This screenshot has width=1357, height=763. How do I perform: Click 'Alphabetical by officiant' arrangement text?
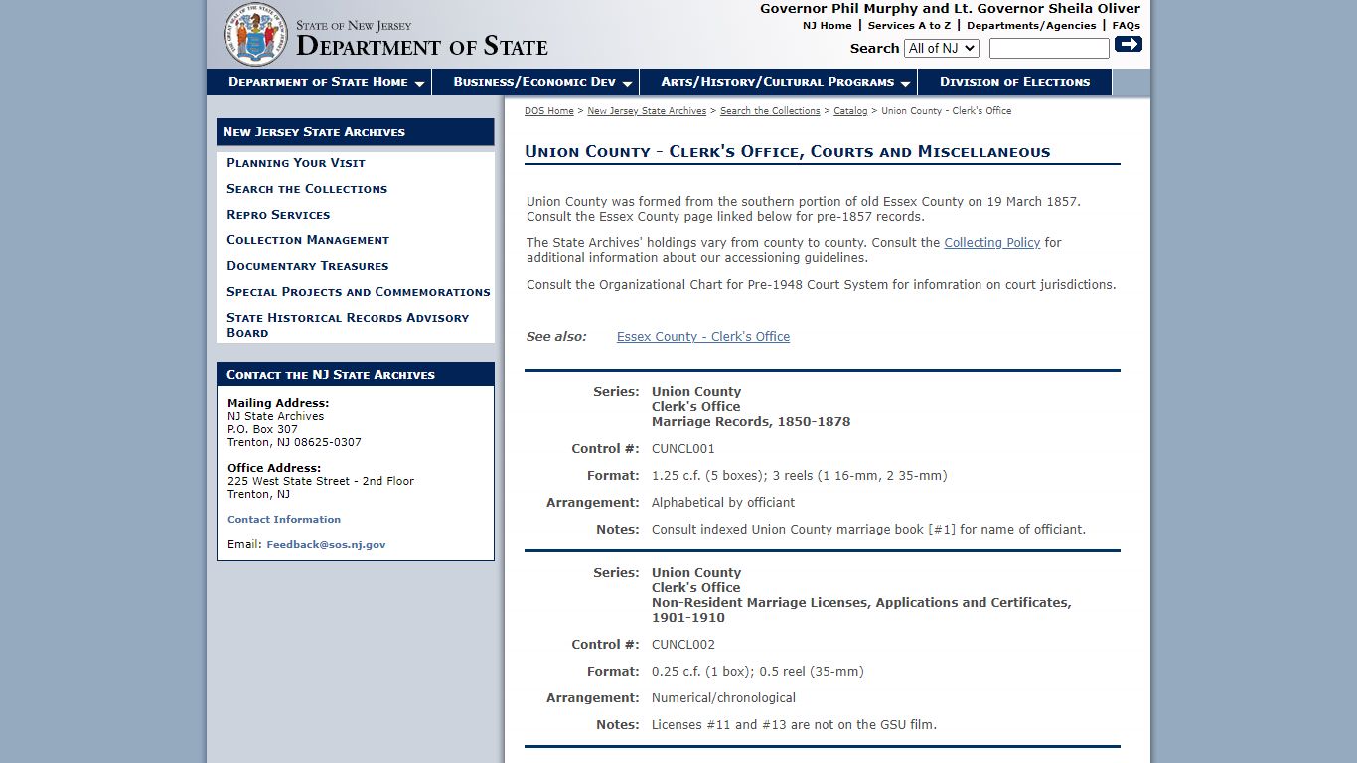[723, 503]
